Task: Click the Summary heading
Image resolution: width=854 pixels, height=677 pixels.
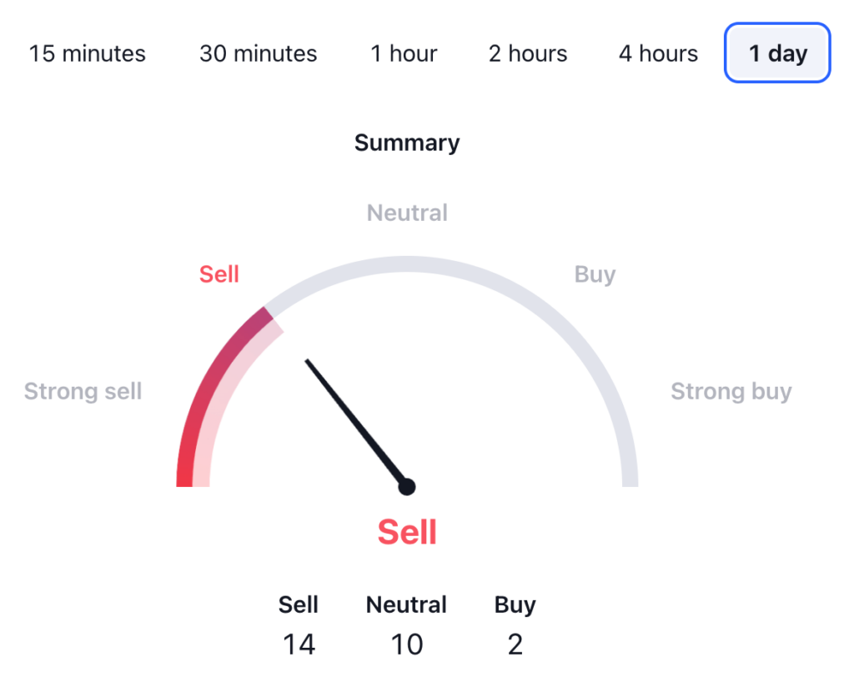Action: point(407,143)
